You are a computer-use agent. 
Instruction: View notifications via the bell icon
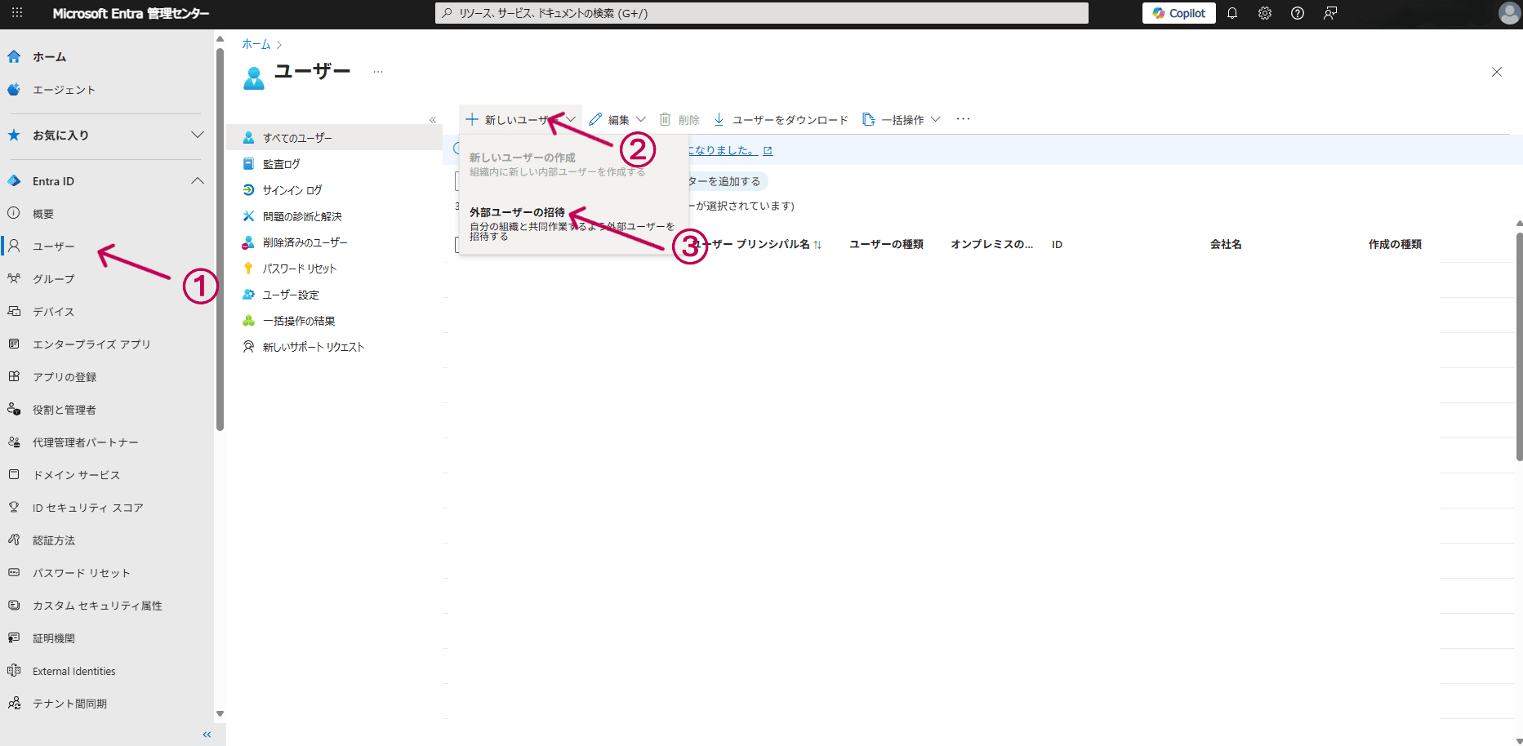tap(1232, 12)
